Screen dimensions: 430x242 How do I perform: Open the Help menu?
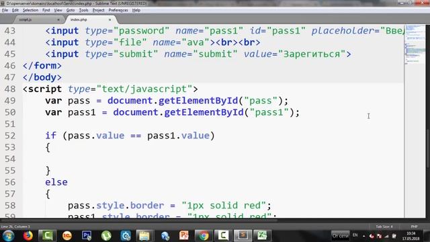(x=136, y=10)
